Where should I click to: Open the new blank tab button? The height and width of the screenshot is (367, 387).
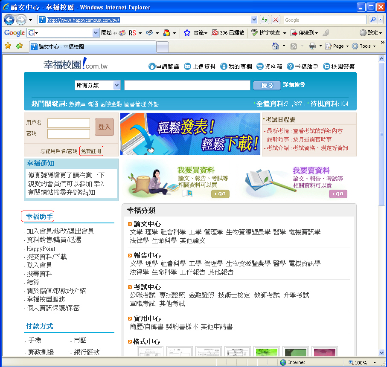[163, 47]
